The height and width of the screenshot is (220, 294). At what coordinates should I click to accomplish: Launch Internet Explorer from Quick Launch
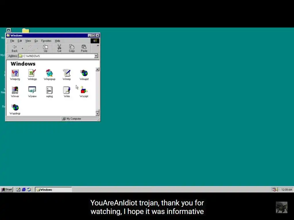pos(24,190)
